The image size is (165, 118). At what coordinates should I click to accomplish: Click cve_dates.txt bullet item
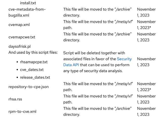(32, 70)
